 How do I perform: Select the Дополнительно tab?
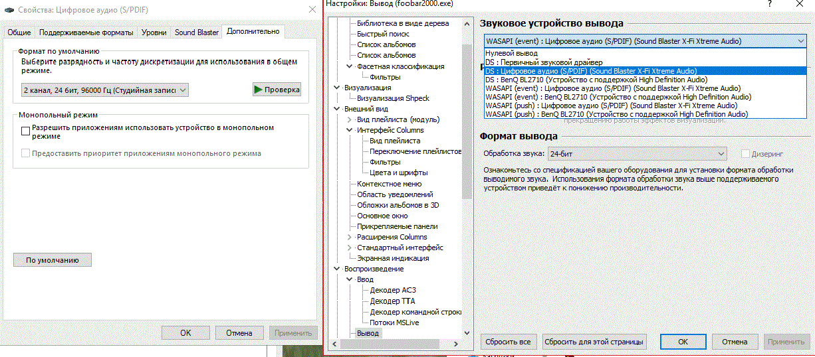tap(253, 31)
